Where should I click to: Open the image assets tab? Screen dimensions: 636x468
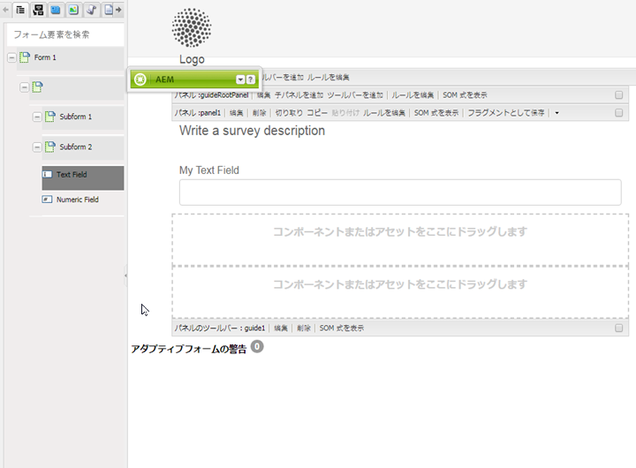pos(73,10)
